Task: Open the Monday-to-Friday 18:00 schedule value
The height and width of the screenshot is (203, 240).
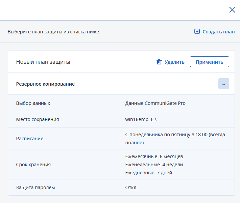Action: click(175, 139)
